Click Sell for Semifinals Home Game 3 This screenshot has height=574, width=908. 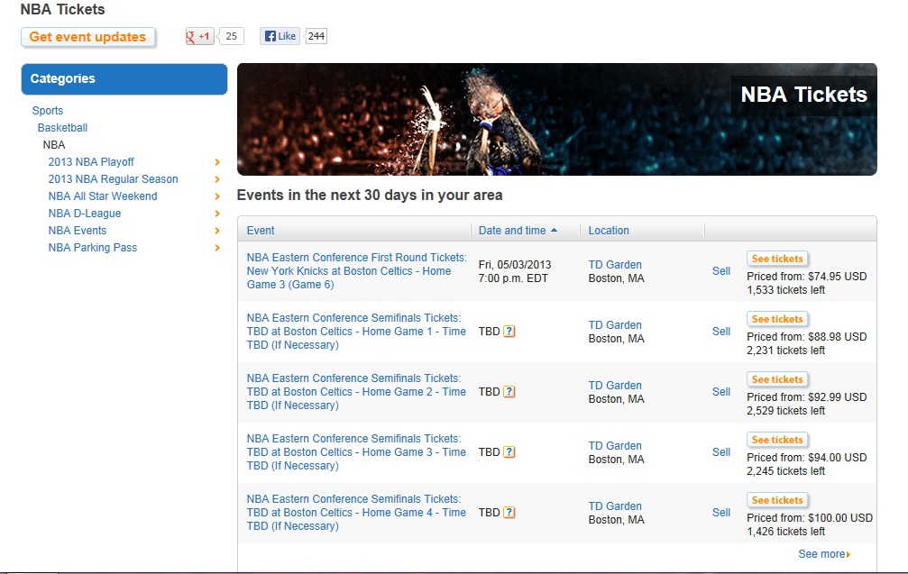click(x=721, y=452)
